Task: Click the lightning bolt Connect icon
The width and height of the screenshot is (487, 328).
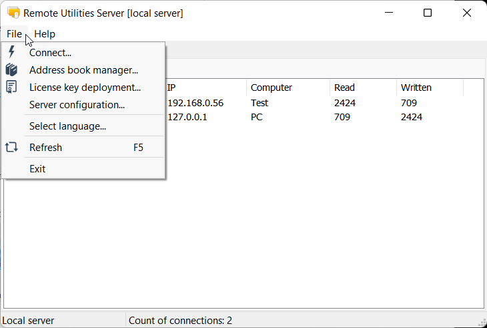Action: [x=11, y=52]
